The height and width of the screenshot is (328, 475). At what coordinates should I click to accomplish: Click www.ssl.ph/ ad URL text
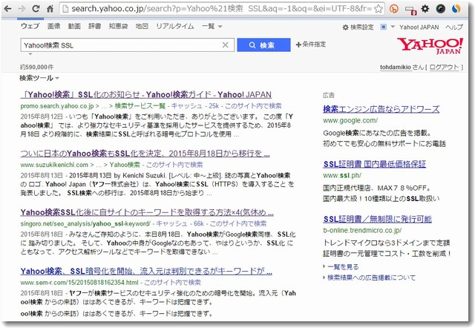point(342,175)
